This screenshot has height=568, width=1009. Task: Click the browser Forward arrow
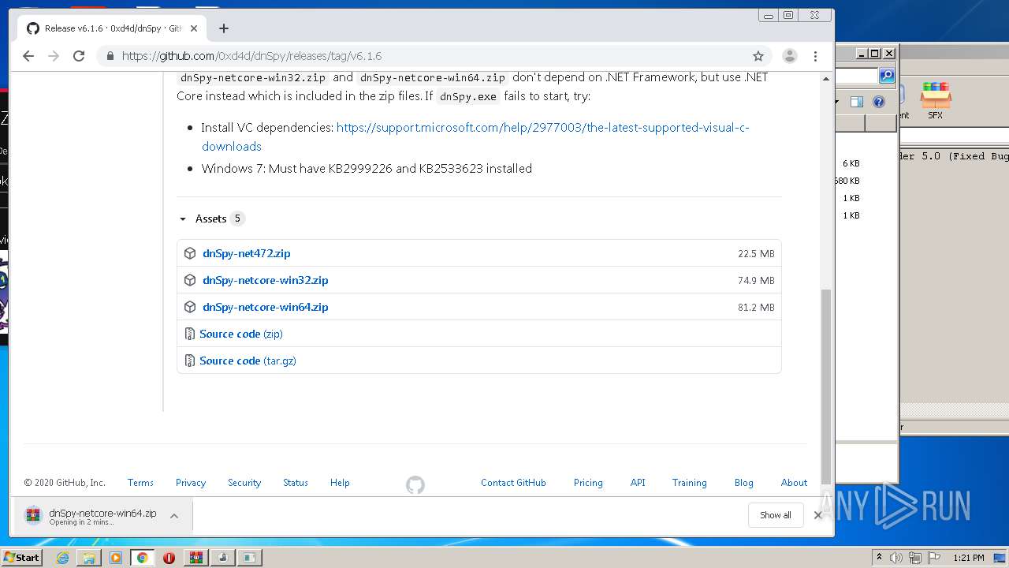[x=54, y=56]
